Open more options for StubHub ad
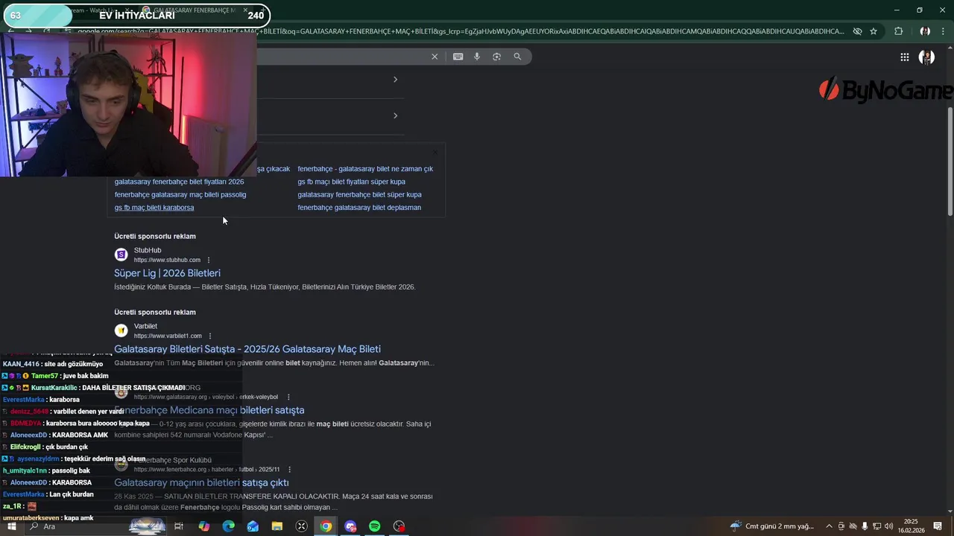The width and height of the screenshot is (954, 536). (209, 260)
